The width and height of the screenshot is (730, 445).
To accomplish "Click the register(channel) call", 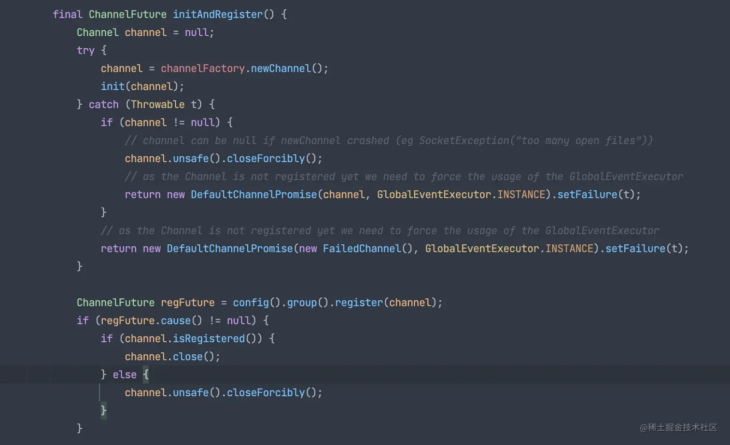I will point(385,303).
